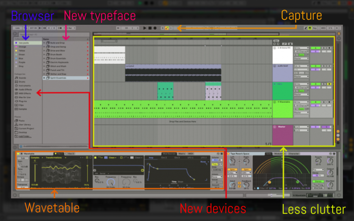This screenshot has width=354, height=221.
Task: Toggle the bass track arm button
Action: point(329,84)
